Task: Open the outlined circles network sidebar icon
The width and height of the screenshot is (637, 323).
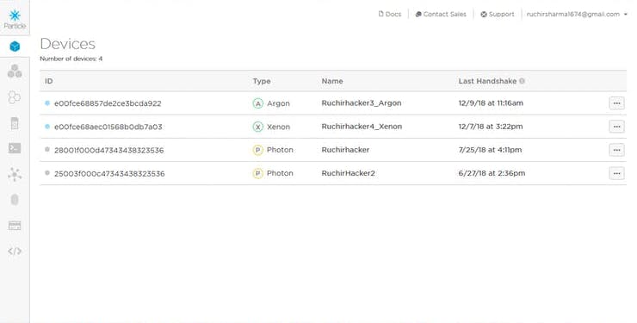Action: pos(15,97)
